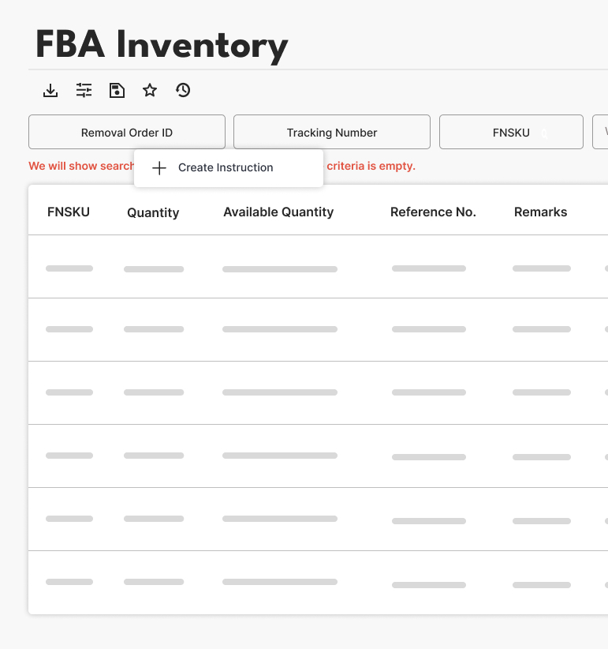The image size is (608, 649).
Task: Open the history clock icon
Action: [x=183, y=90]
